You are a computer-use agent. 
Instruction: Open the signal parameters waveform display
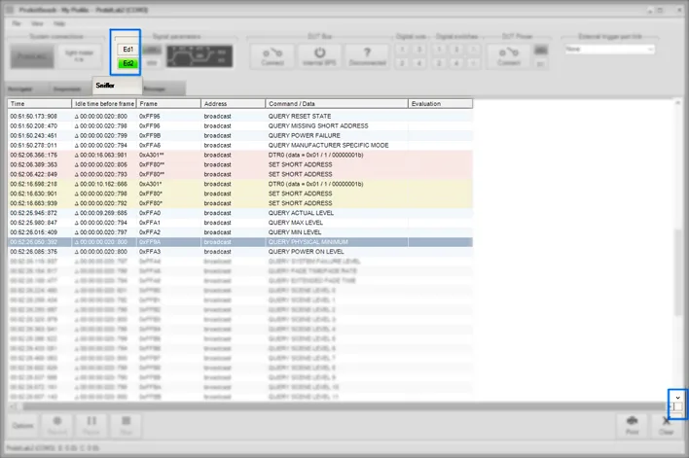click(199, 56)
